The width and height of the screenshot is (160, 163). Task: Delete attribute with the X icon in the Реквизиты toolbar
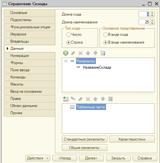pyautogui.click(x=80, y=53)
